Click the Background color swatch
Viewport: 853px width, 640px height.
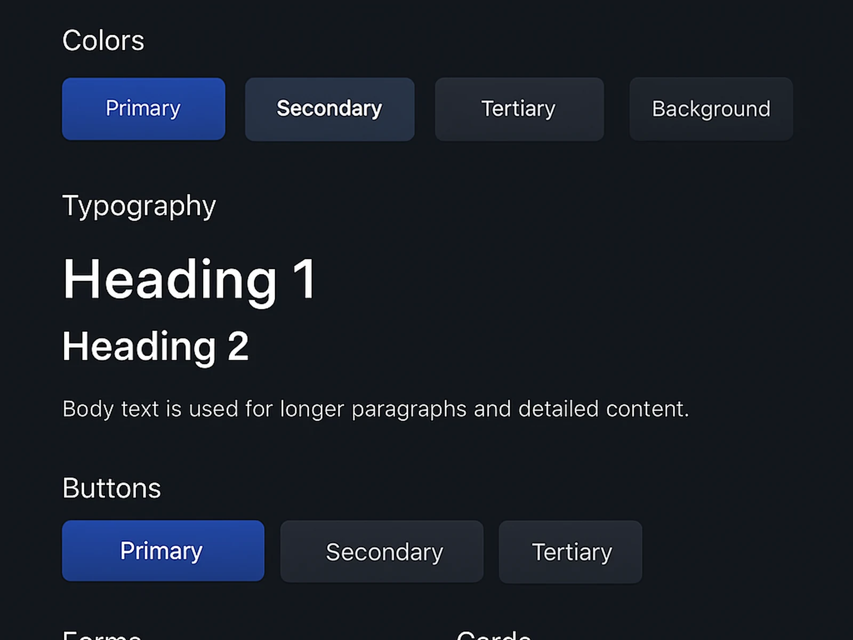tap(711, 109)
